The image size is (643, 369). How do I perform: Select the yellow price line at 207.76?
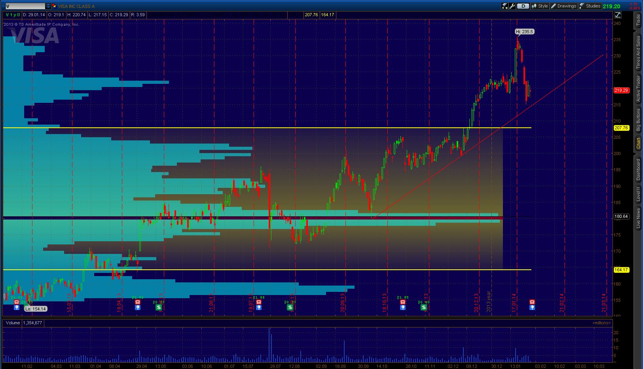(x=267, y=128)
